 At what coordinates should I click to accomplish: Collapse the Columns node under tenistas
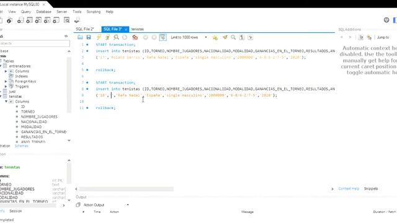tap(6, 102)
